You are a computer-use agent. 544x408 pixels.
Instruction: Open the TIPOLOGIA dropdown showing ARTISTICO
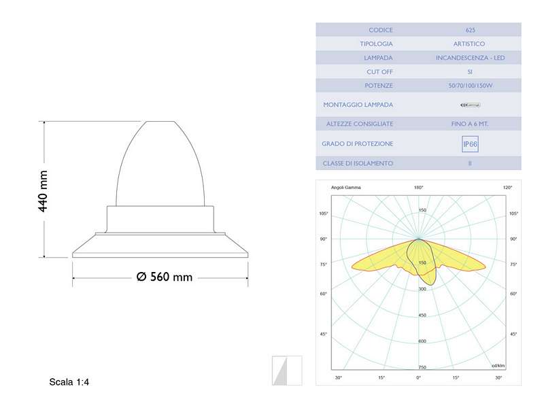(x=469, y=44)
